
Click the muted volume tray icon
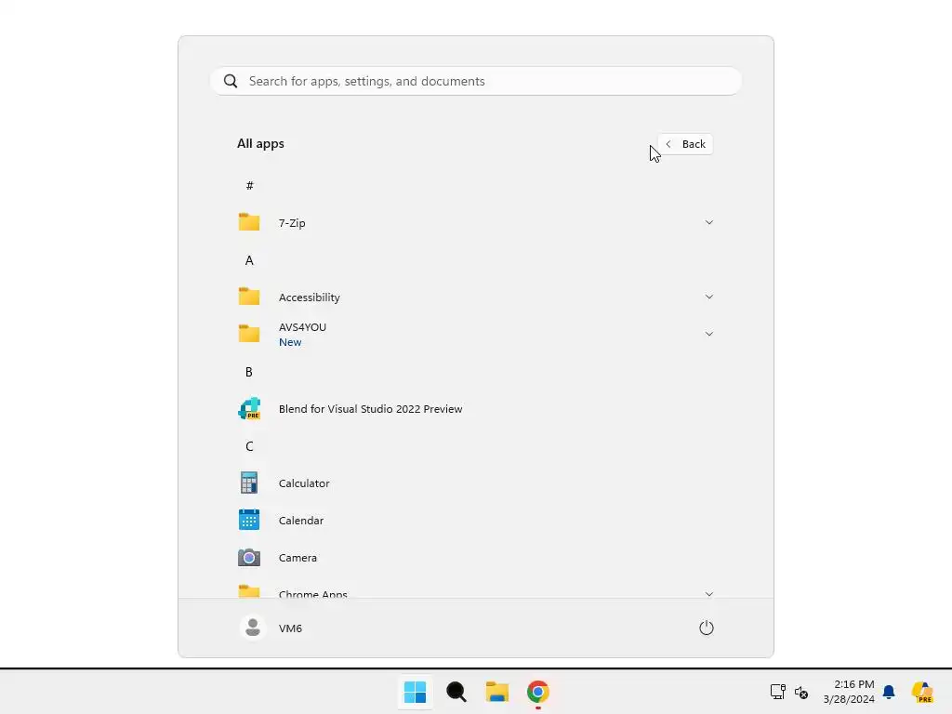coord(801,692)
